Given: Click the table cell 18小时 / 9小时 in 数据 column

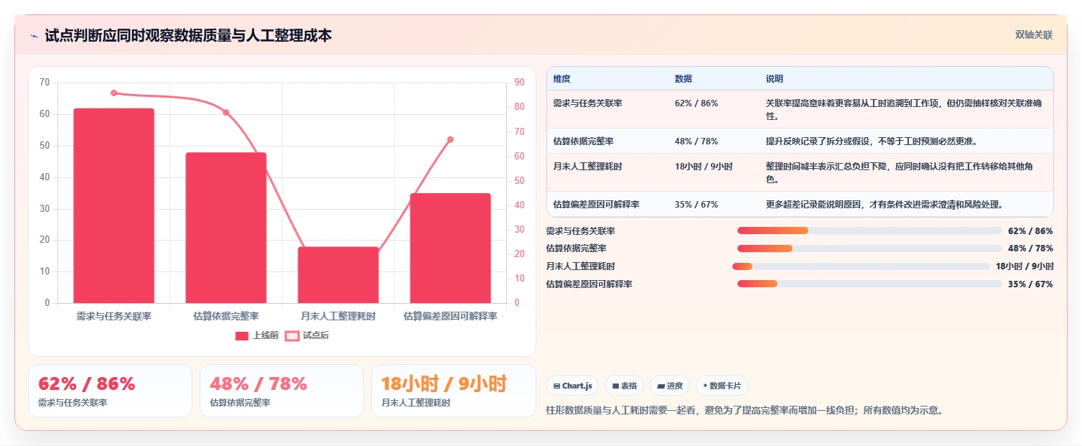Looking at the screenshot, I should click(x=704, y=166).
